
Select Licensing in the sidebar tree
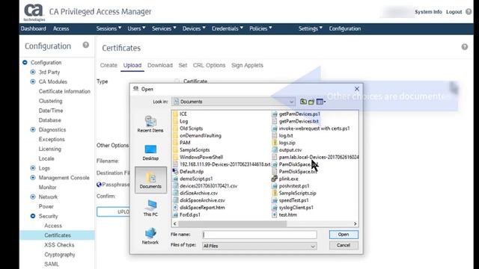coord(50,149)
